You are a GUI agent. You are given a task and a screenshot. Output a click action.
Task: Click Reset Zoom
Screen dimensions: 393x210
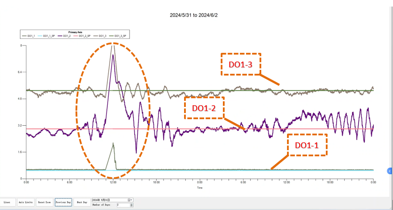click(44, 202)
